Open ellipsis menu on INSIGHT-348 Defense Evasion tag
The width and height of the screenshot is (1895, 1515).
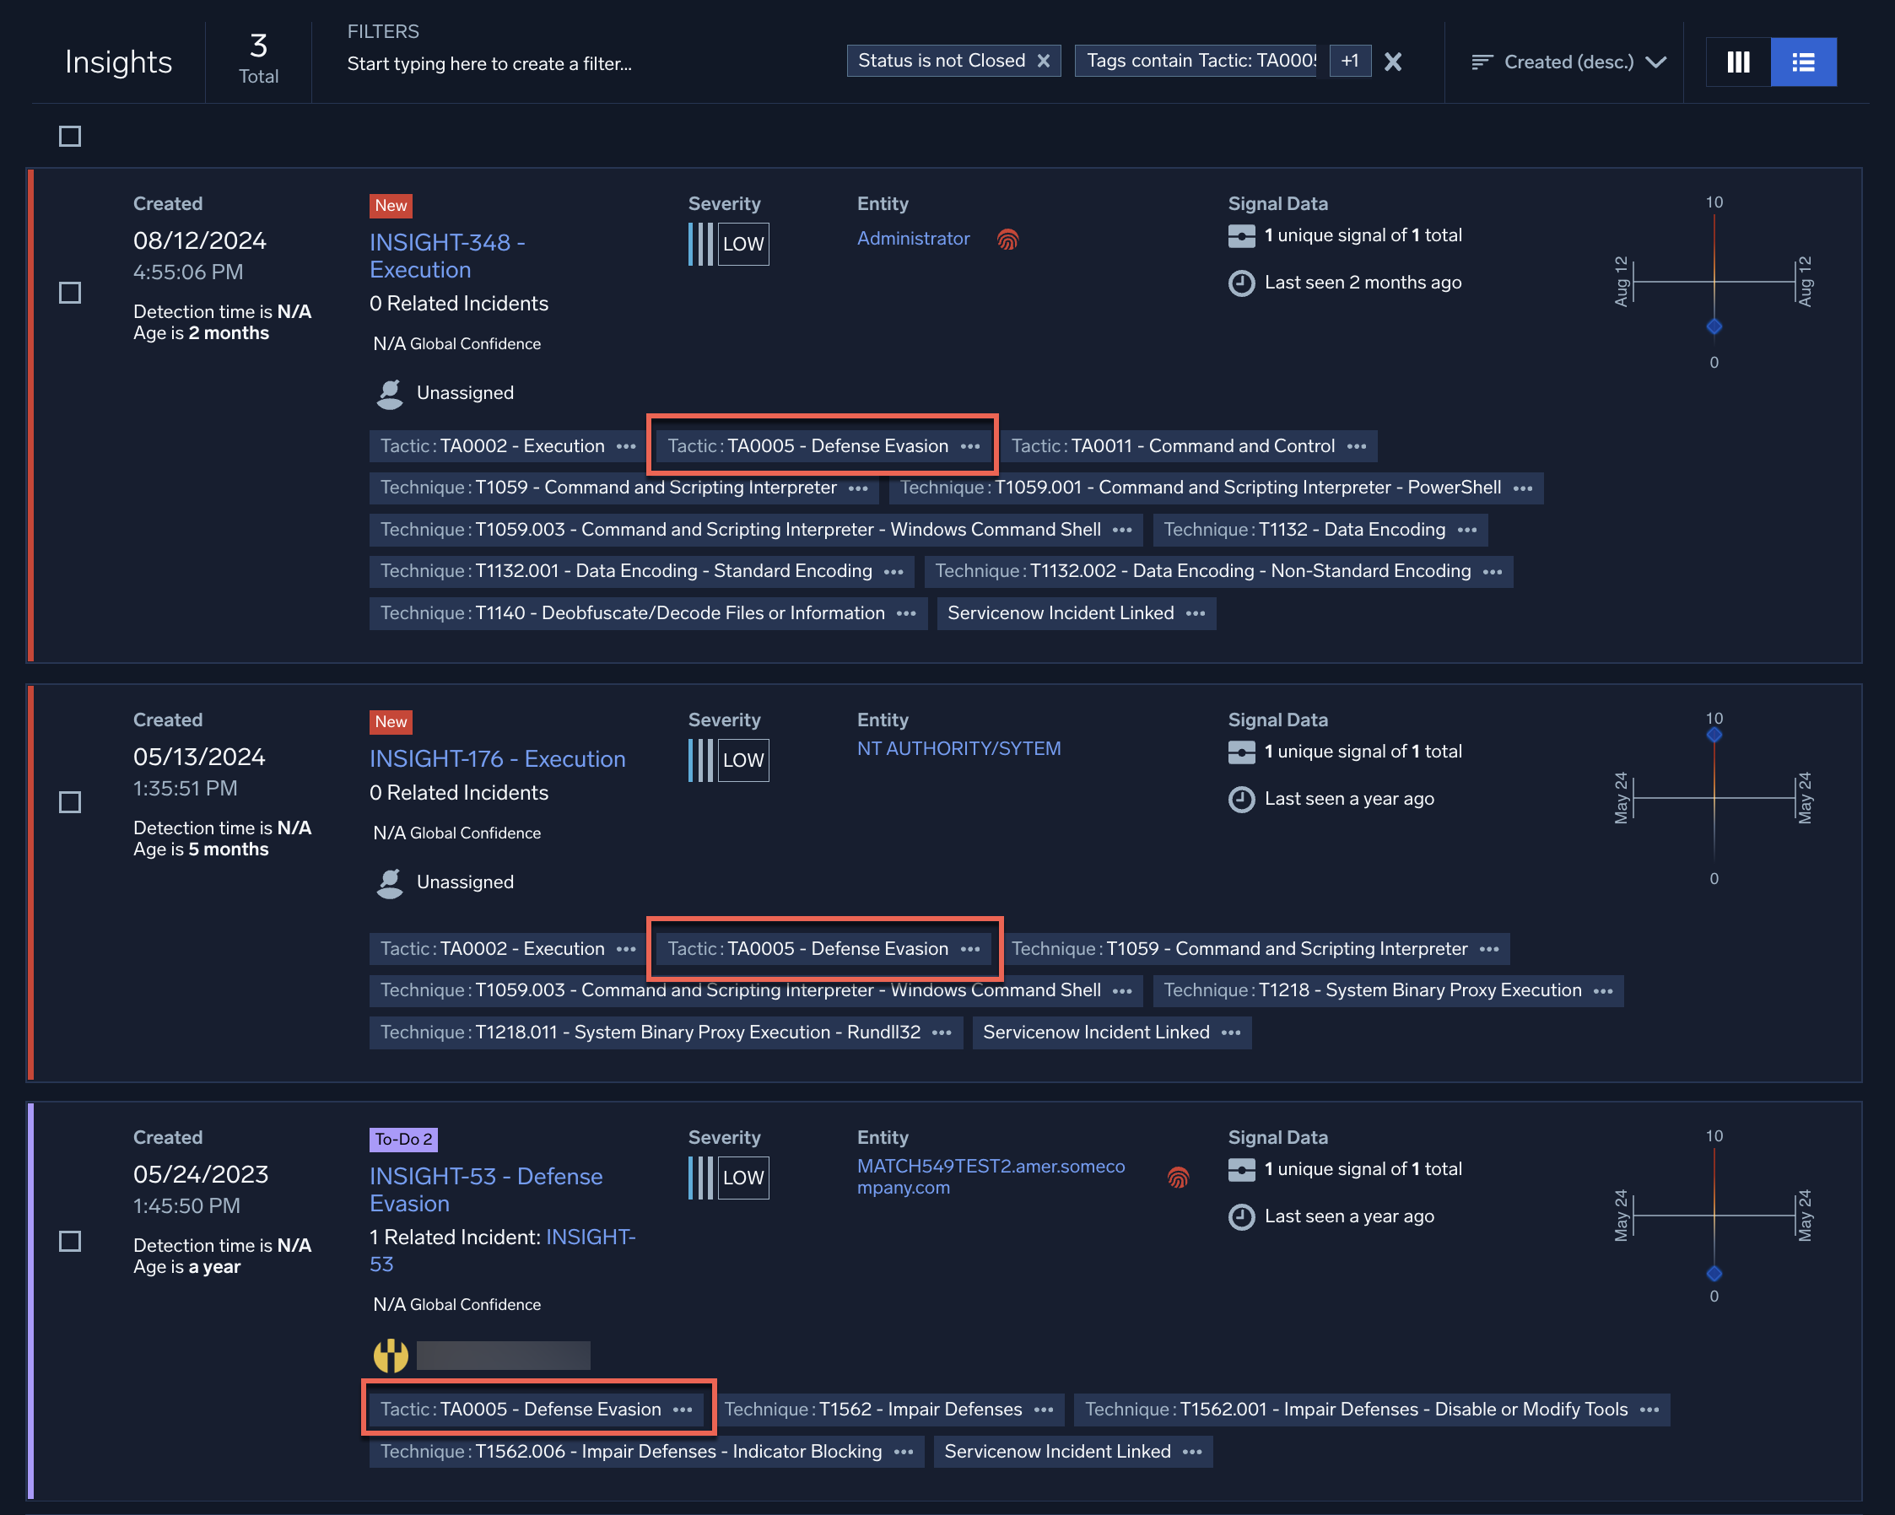click(x=970, y=446)
